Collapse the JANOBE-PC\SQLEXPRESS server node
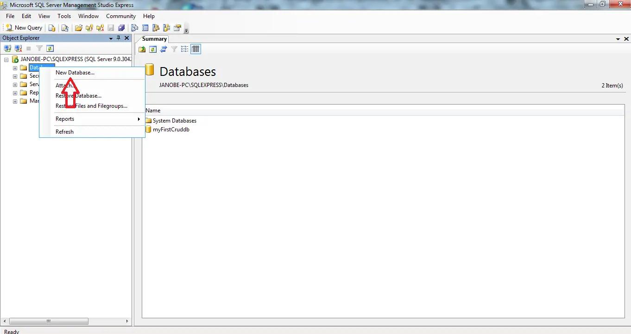 point(6,60)
